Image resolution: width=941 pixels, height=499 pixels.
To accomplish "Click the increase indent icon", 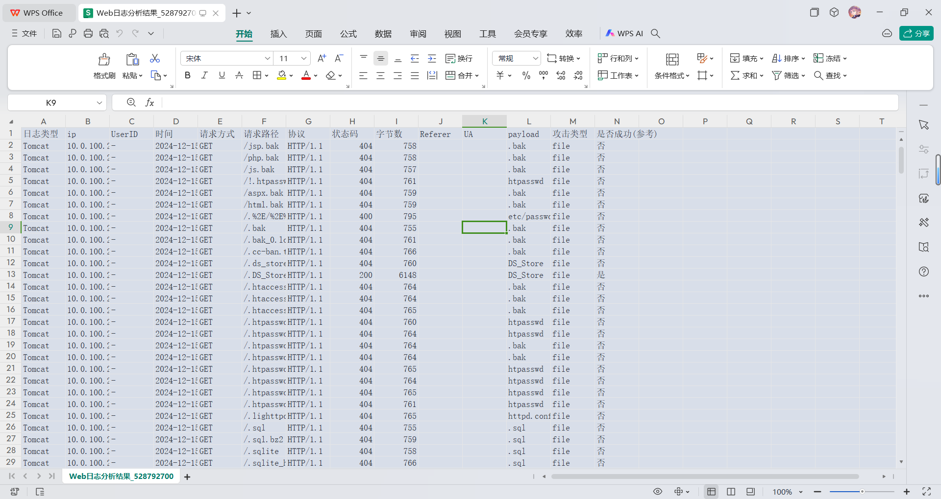I will tap(432, 58).
